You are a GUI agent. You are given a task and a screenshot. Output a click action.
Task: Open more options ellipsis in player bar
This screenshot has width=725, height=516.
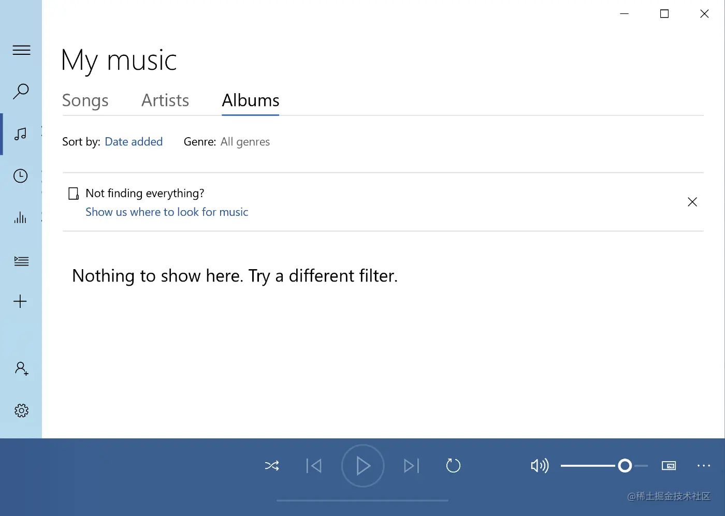tap(704, 466)
